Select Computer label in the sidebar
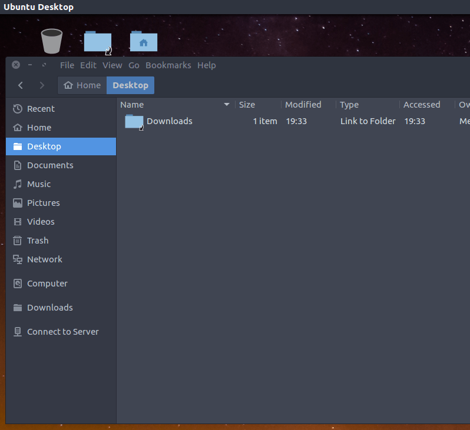The height and width of the screenshot is (430, 470). coord(47,284)
